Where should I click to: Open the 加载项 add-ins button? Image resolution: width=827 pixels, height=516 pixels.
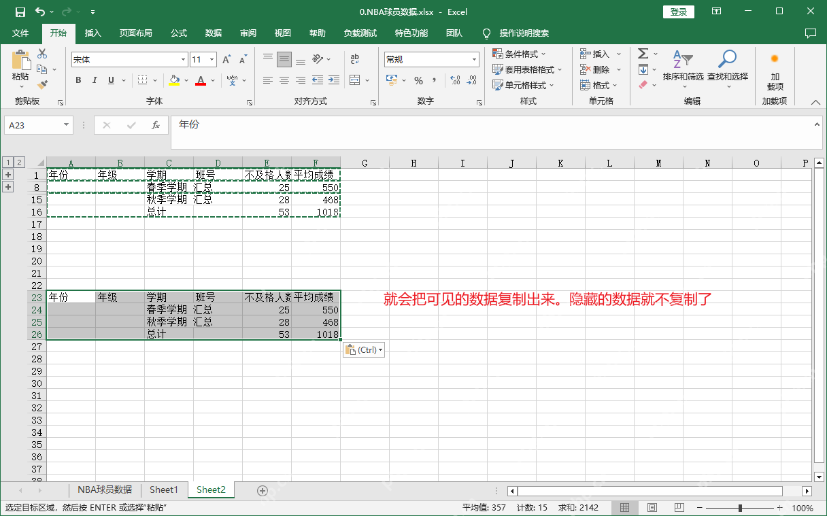tap(775, 71)
